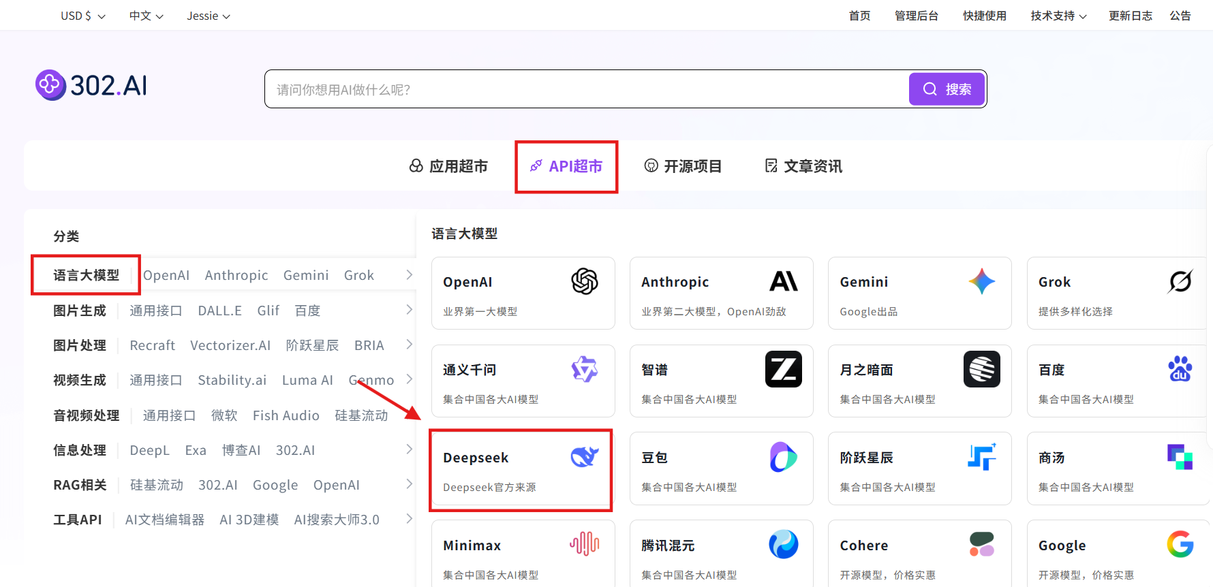Open the 中文 language dropdown

[x=147, y=16]
